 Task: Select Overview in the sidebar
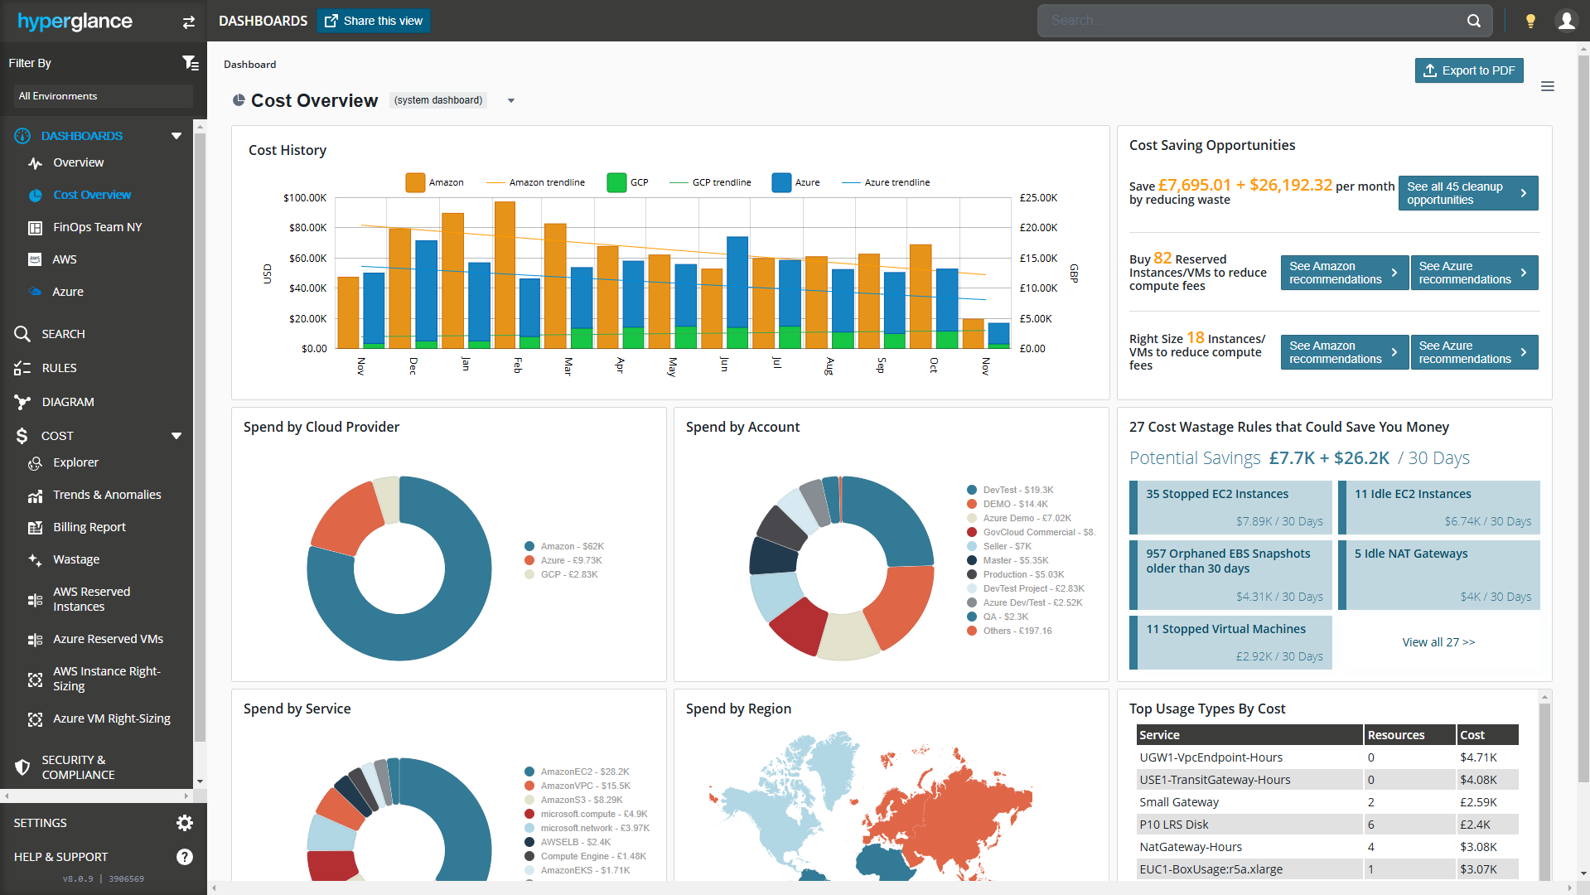point(78,163)
